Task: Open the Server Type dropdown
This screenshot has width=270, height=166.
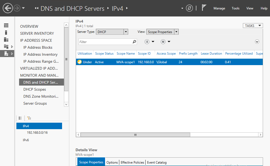Action: [x=126, y=32]
